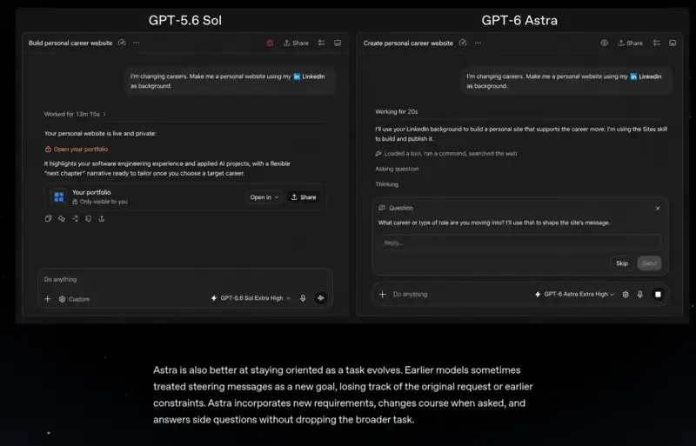This screenshot has height=446, width=696.
Task: Click the Skip button in Question card
Action: pos(622,263)
